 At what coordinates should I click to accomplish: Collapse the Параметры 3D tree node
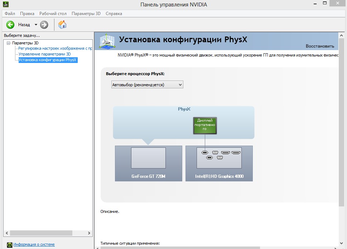pyautogui.click(x=8, y=43)
